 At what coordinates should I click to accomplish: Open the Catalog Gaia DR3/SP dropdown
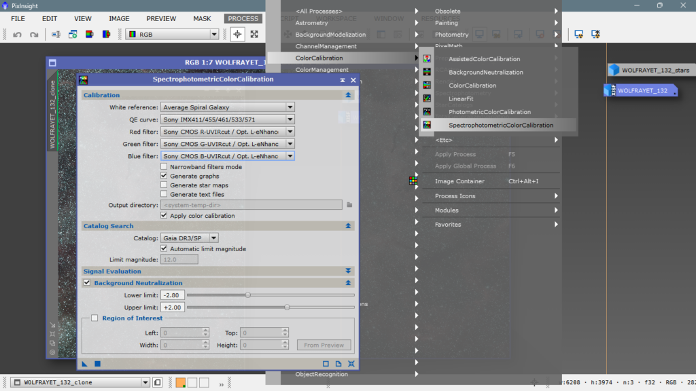pos(190,238)
